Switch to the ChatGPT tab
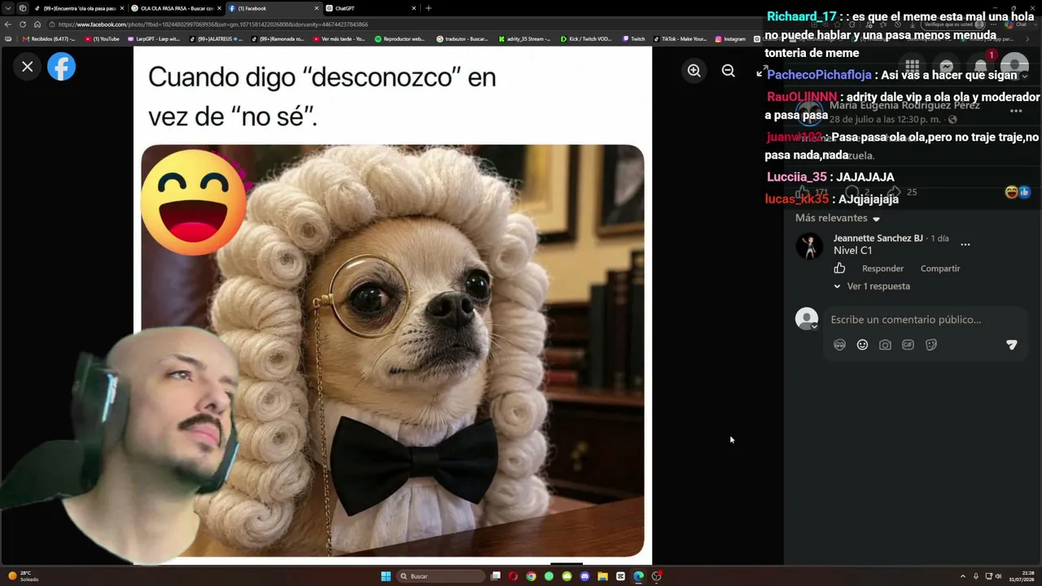This screenshot has width=1042, height=586. (x=371, y=8)
